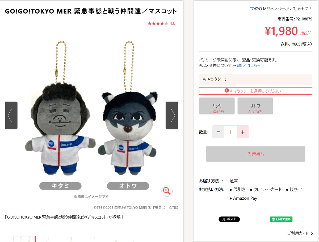Click the chevron next to ご利用ガイド
319x242 pixels.
pyautogui.click(x=312, y=233)
